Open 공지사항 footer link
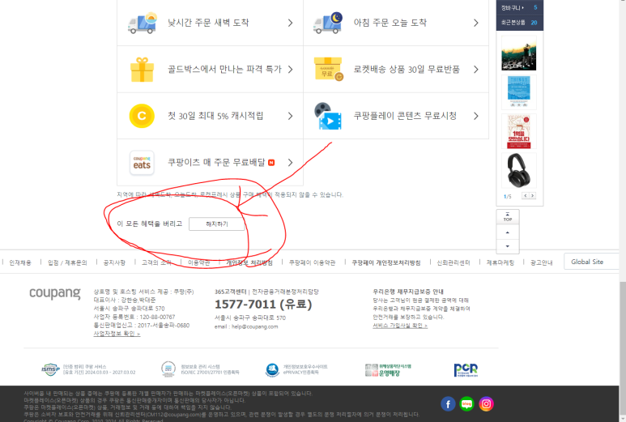Image resolution: width=626 pixels, height=422 pixels. click(114, 262)
